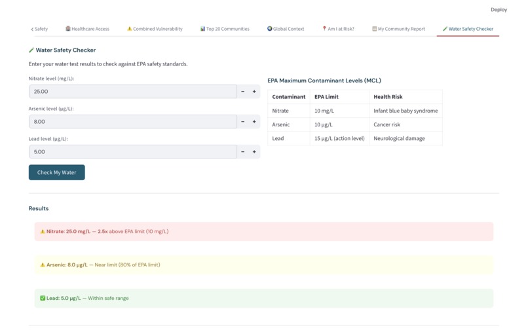Screen dimensions: 528x330
Task: Click the Lead within safe range message
Action: pos(264,298)
